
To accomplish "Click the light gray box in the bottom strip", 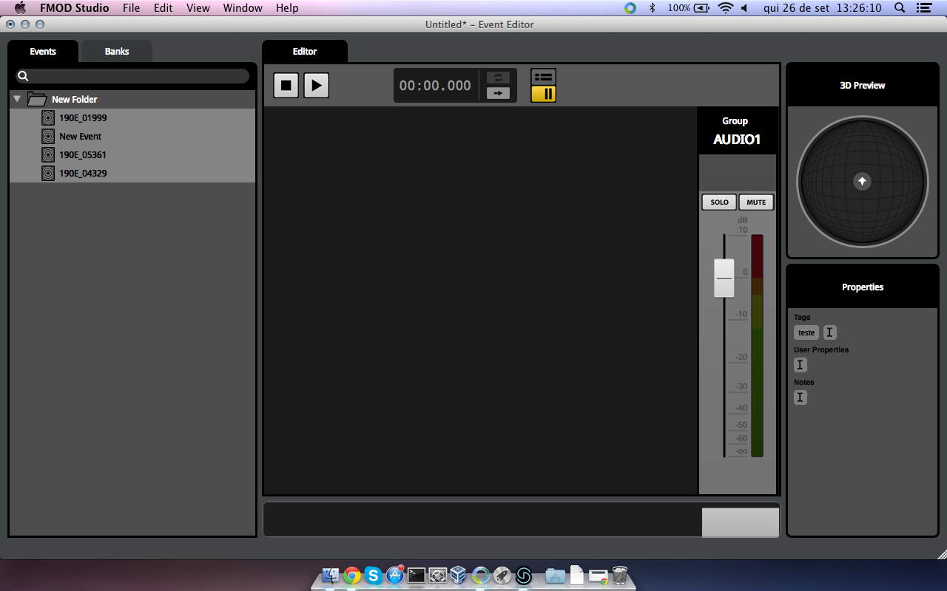I will (741, 522).
